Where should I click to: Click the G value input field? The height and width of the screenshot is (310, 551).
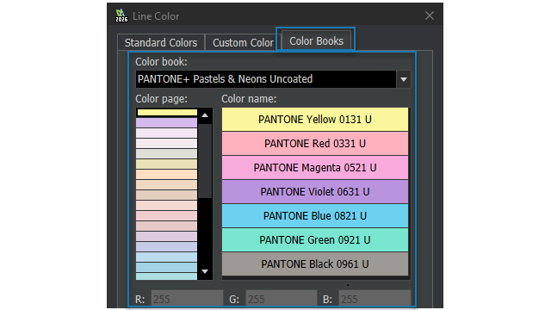point(282,299)
